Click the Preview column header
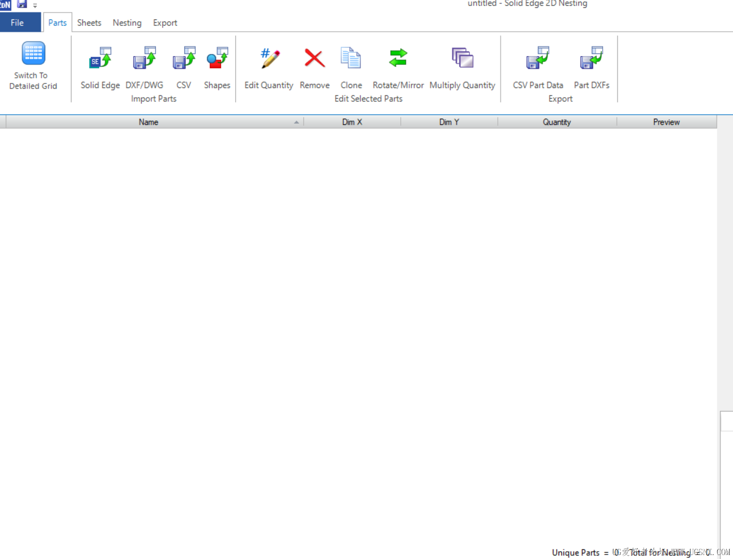 coord(667,122)
